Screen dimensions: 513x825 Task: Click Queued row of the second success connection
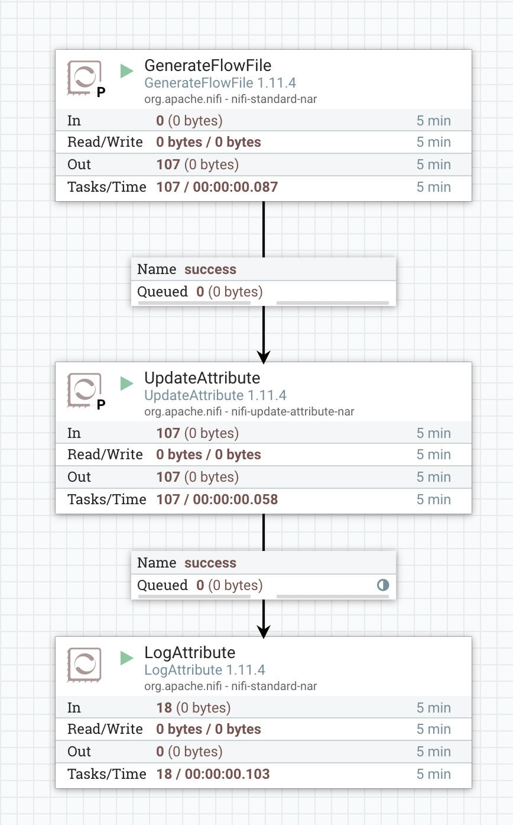point(264,585)
